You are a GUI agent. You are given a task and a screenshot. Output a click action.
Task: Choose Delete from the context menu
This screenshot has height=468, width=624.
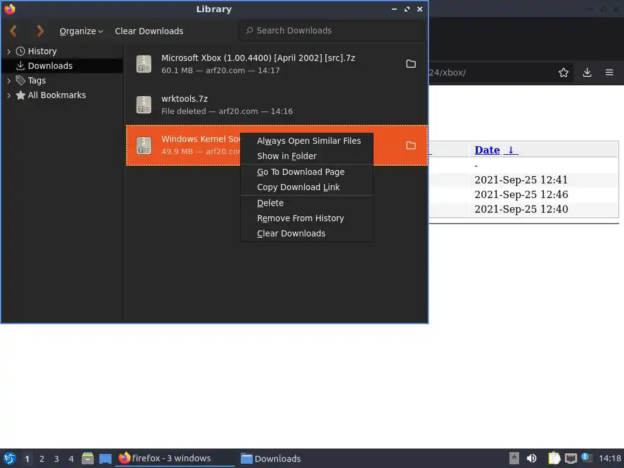pos(307,203)
